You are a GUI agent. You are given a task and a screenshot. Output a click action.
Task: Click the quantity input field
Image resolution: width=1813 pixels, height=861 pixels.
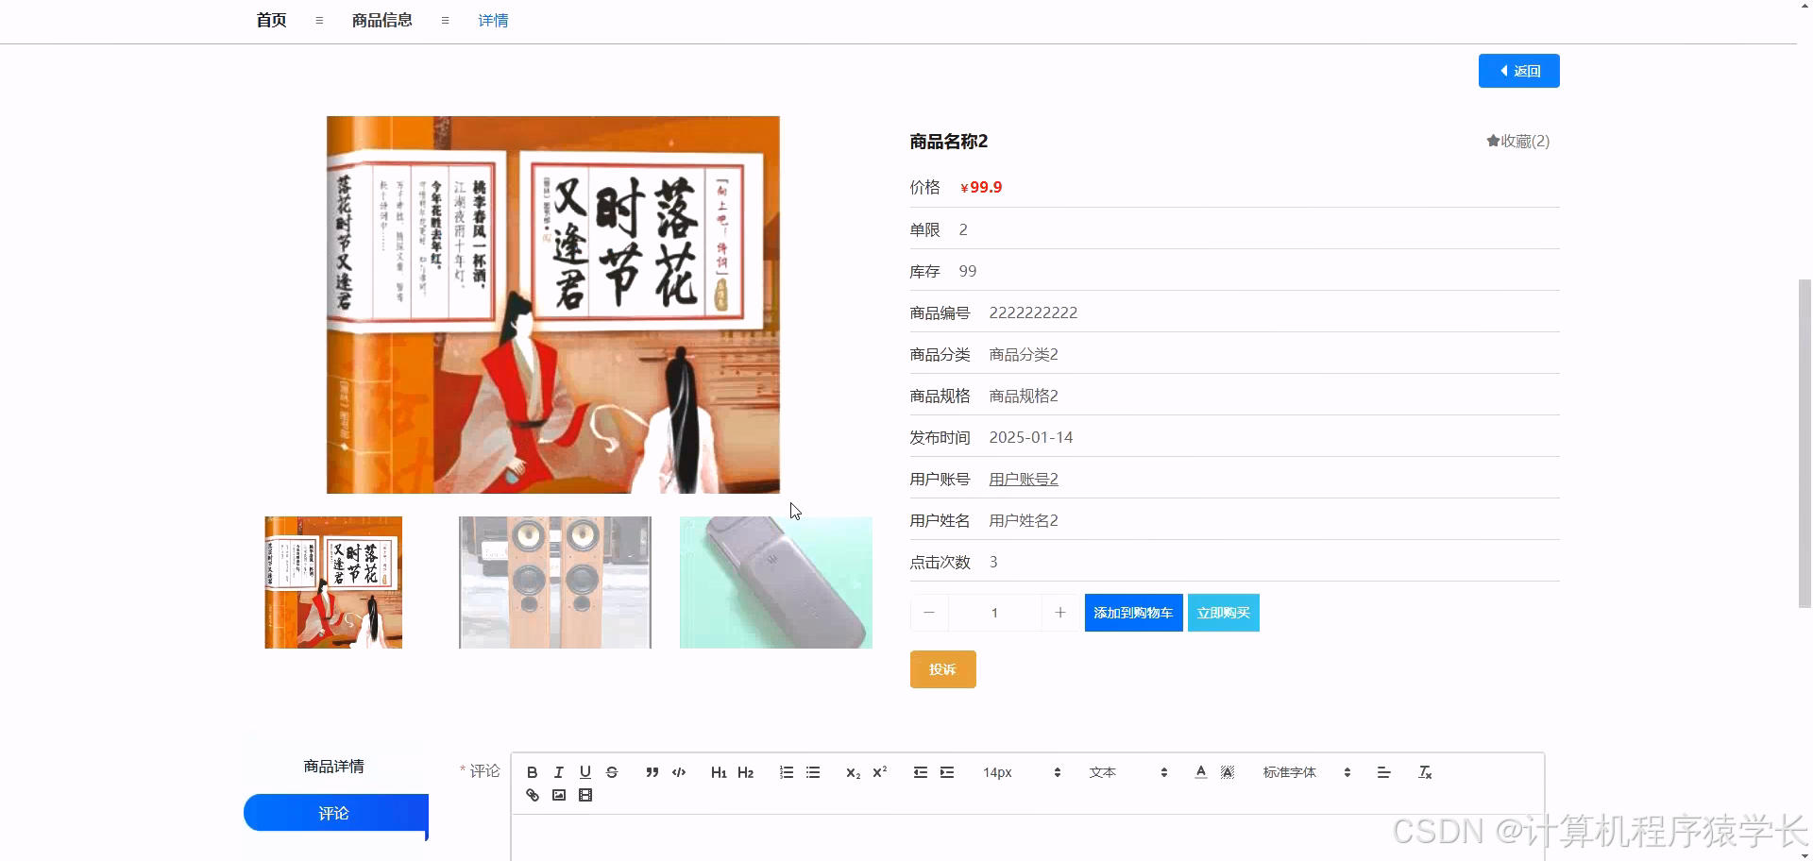click(x=994, y=613)
